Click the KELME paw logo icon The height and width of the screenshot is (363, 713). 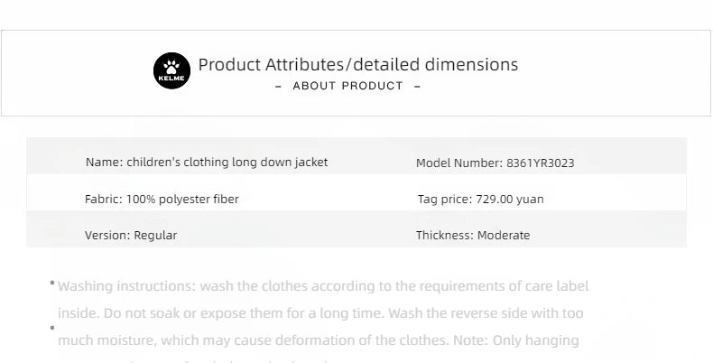pyautogui.click(x=171, y=70)
